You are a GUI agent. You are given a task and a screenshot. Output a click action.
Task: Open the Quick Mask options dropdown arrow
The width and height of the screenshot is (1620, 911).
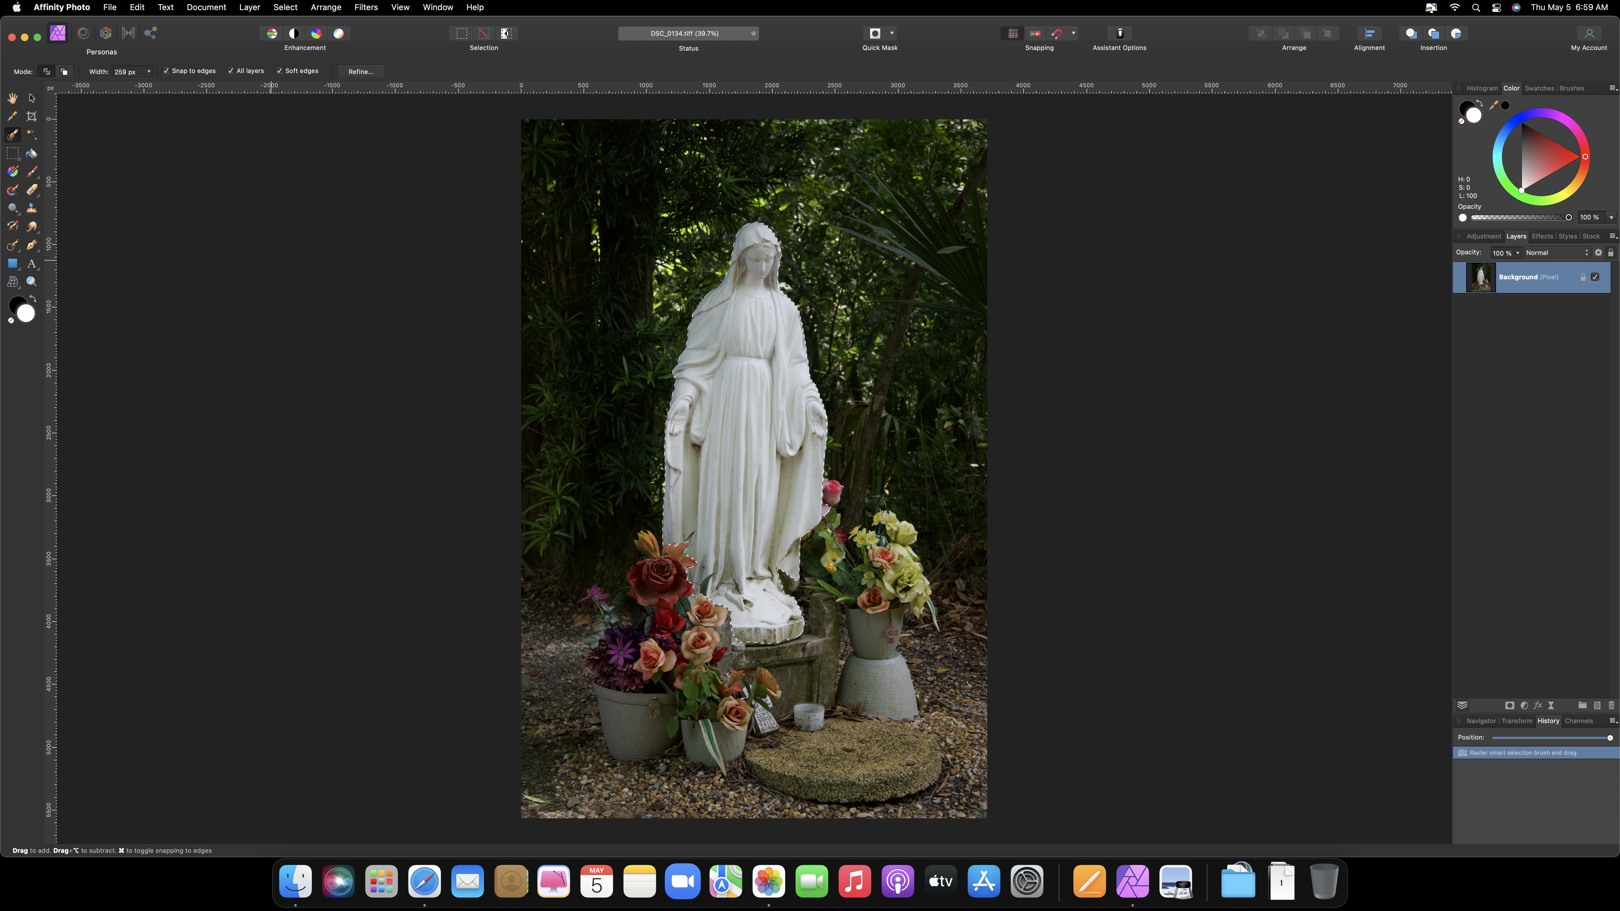892,33
